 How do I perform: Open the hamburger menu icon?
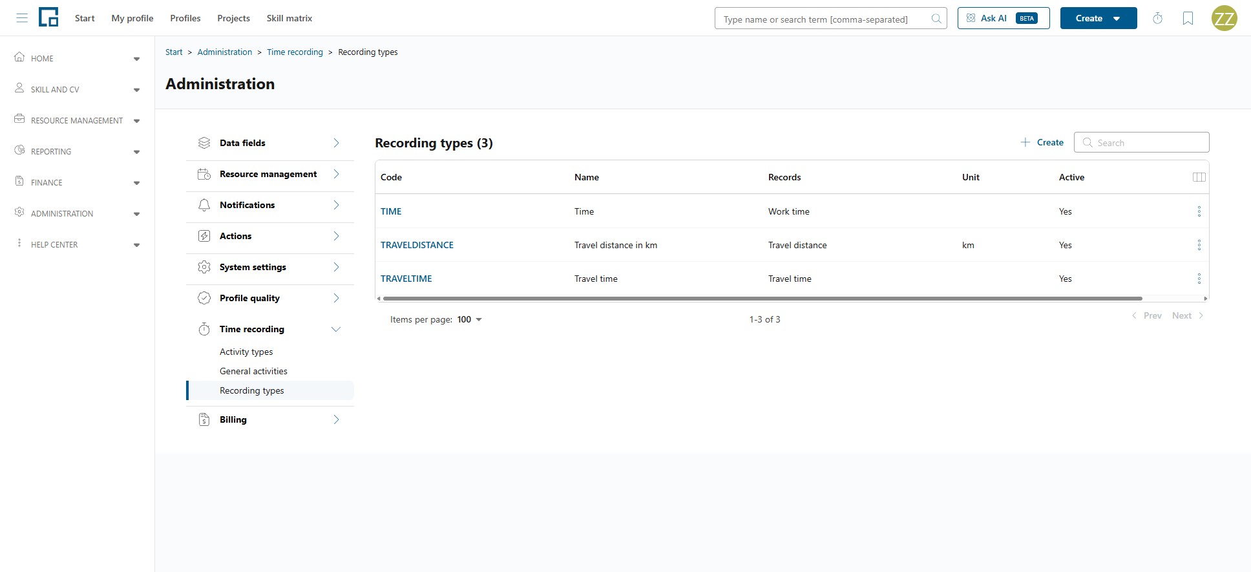22,18
